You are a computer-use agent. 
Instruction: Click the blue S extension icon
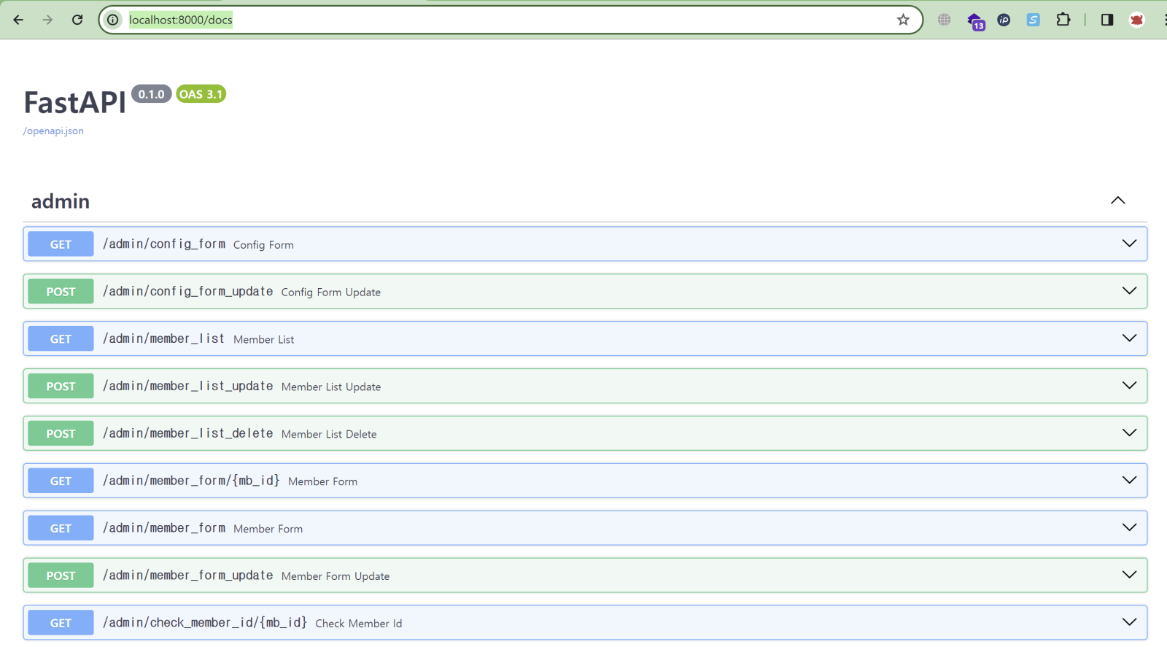pos(1033,20)
